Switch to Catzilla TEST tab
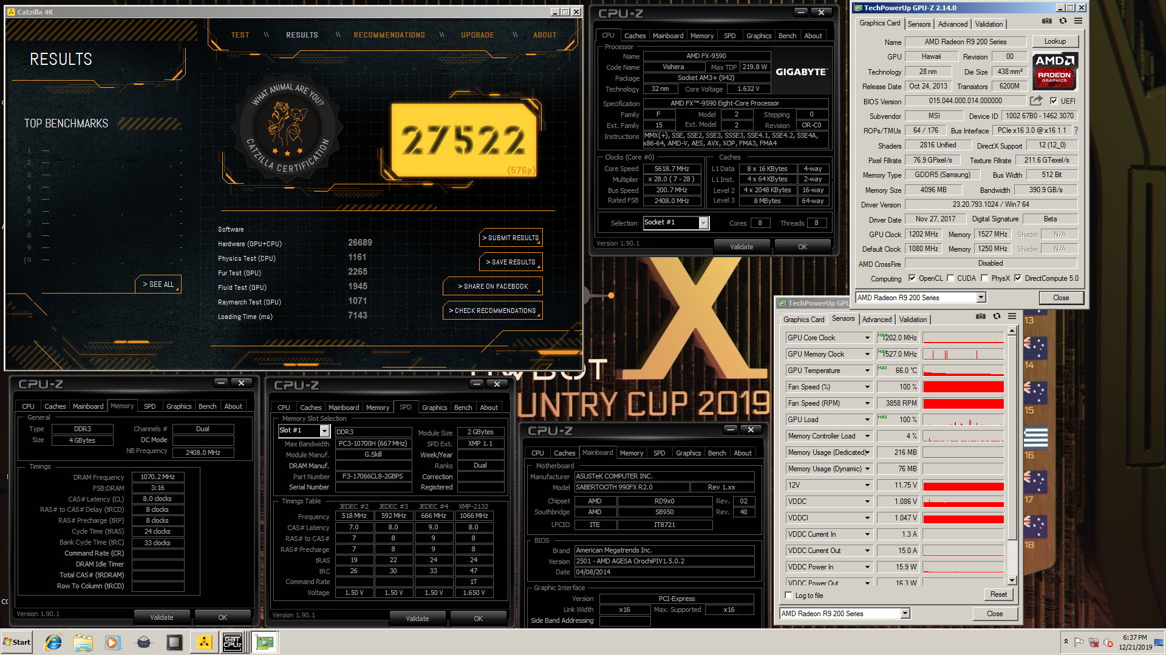1166x655 pixels. (x=240, y=35)
